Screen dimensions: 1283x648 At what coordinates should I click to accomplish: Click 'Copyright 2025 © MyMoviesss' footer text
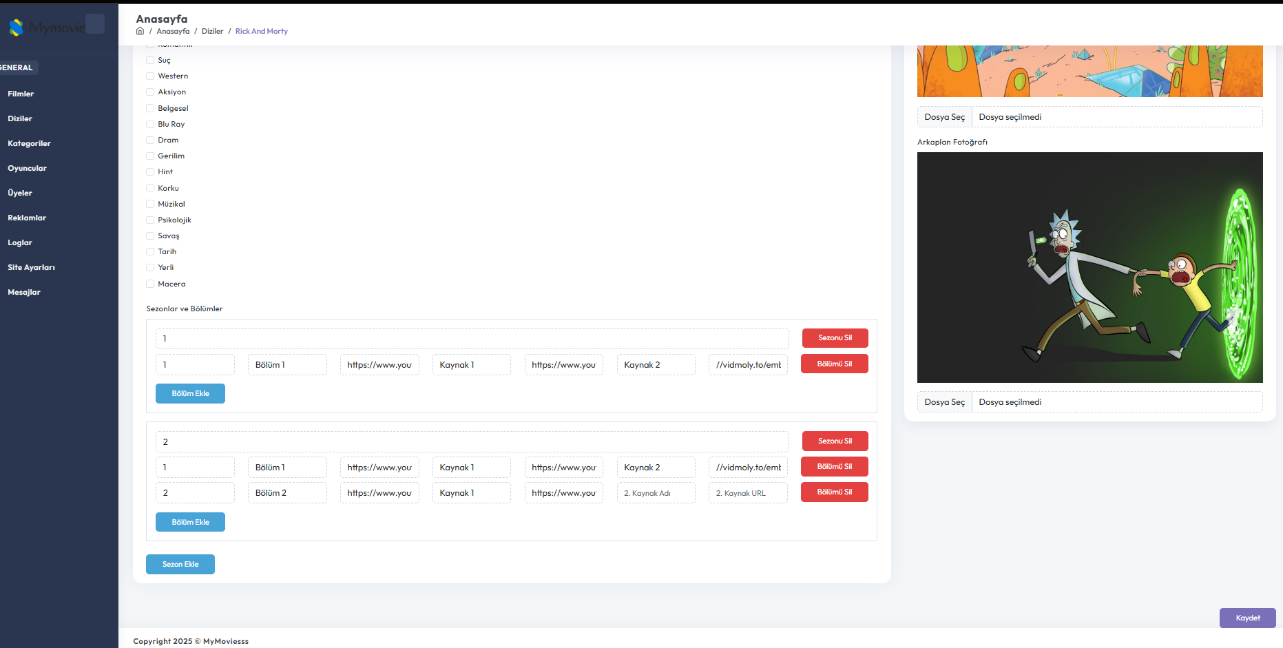pos(191,641)
